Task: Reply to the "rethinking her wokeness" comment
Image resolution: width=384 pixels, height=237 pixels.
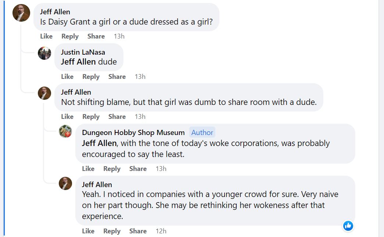Action: 112,231
